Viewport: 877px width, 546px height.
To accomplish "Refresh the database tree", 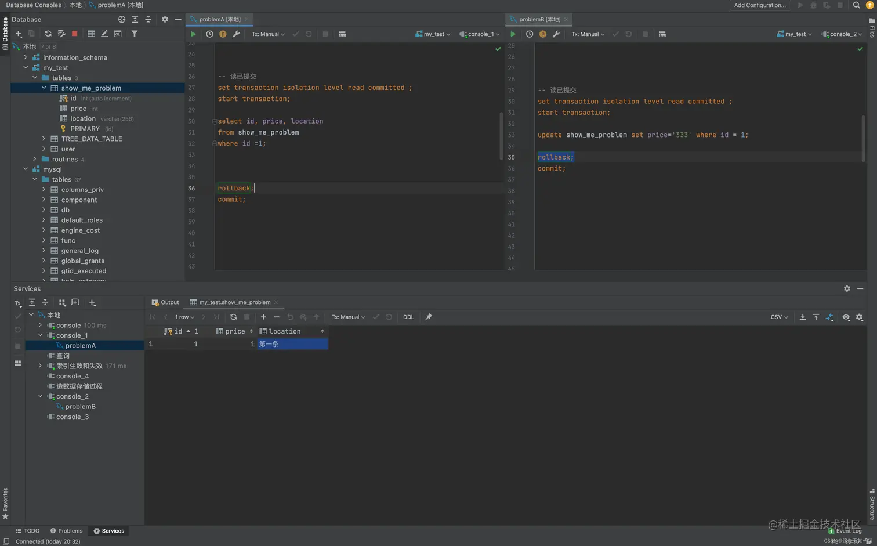I will pos(48,34).
